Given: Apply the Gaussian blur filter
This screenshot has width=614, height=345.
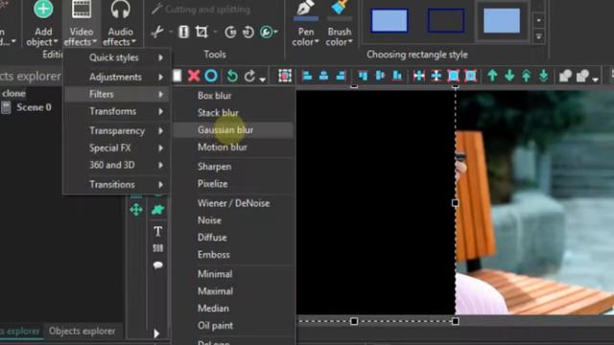Looking at the screenshot, I should [x=233, y=130].
